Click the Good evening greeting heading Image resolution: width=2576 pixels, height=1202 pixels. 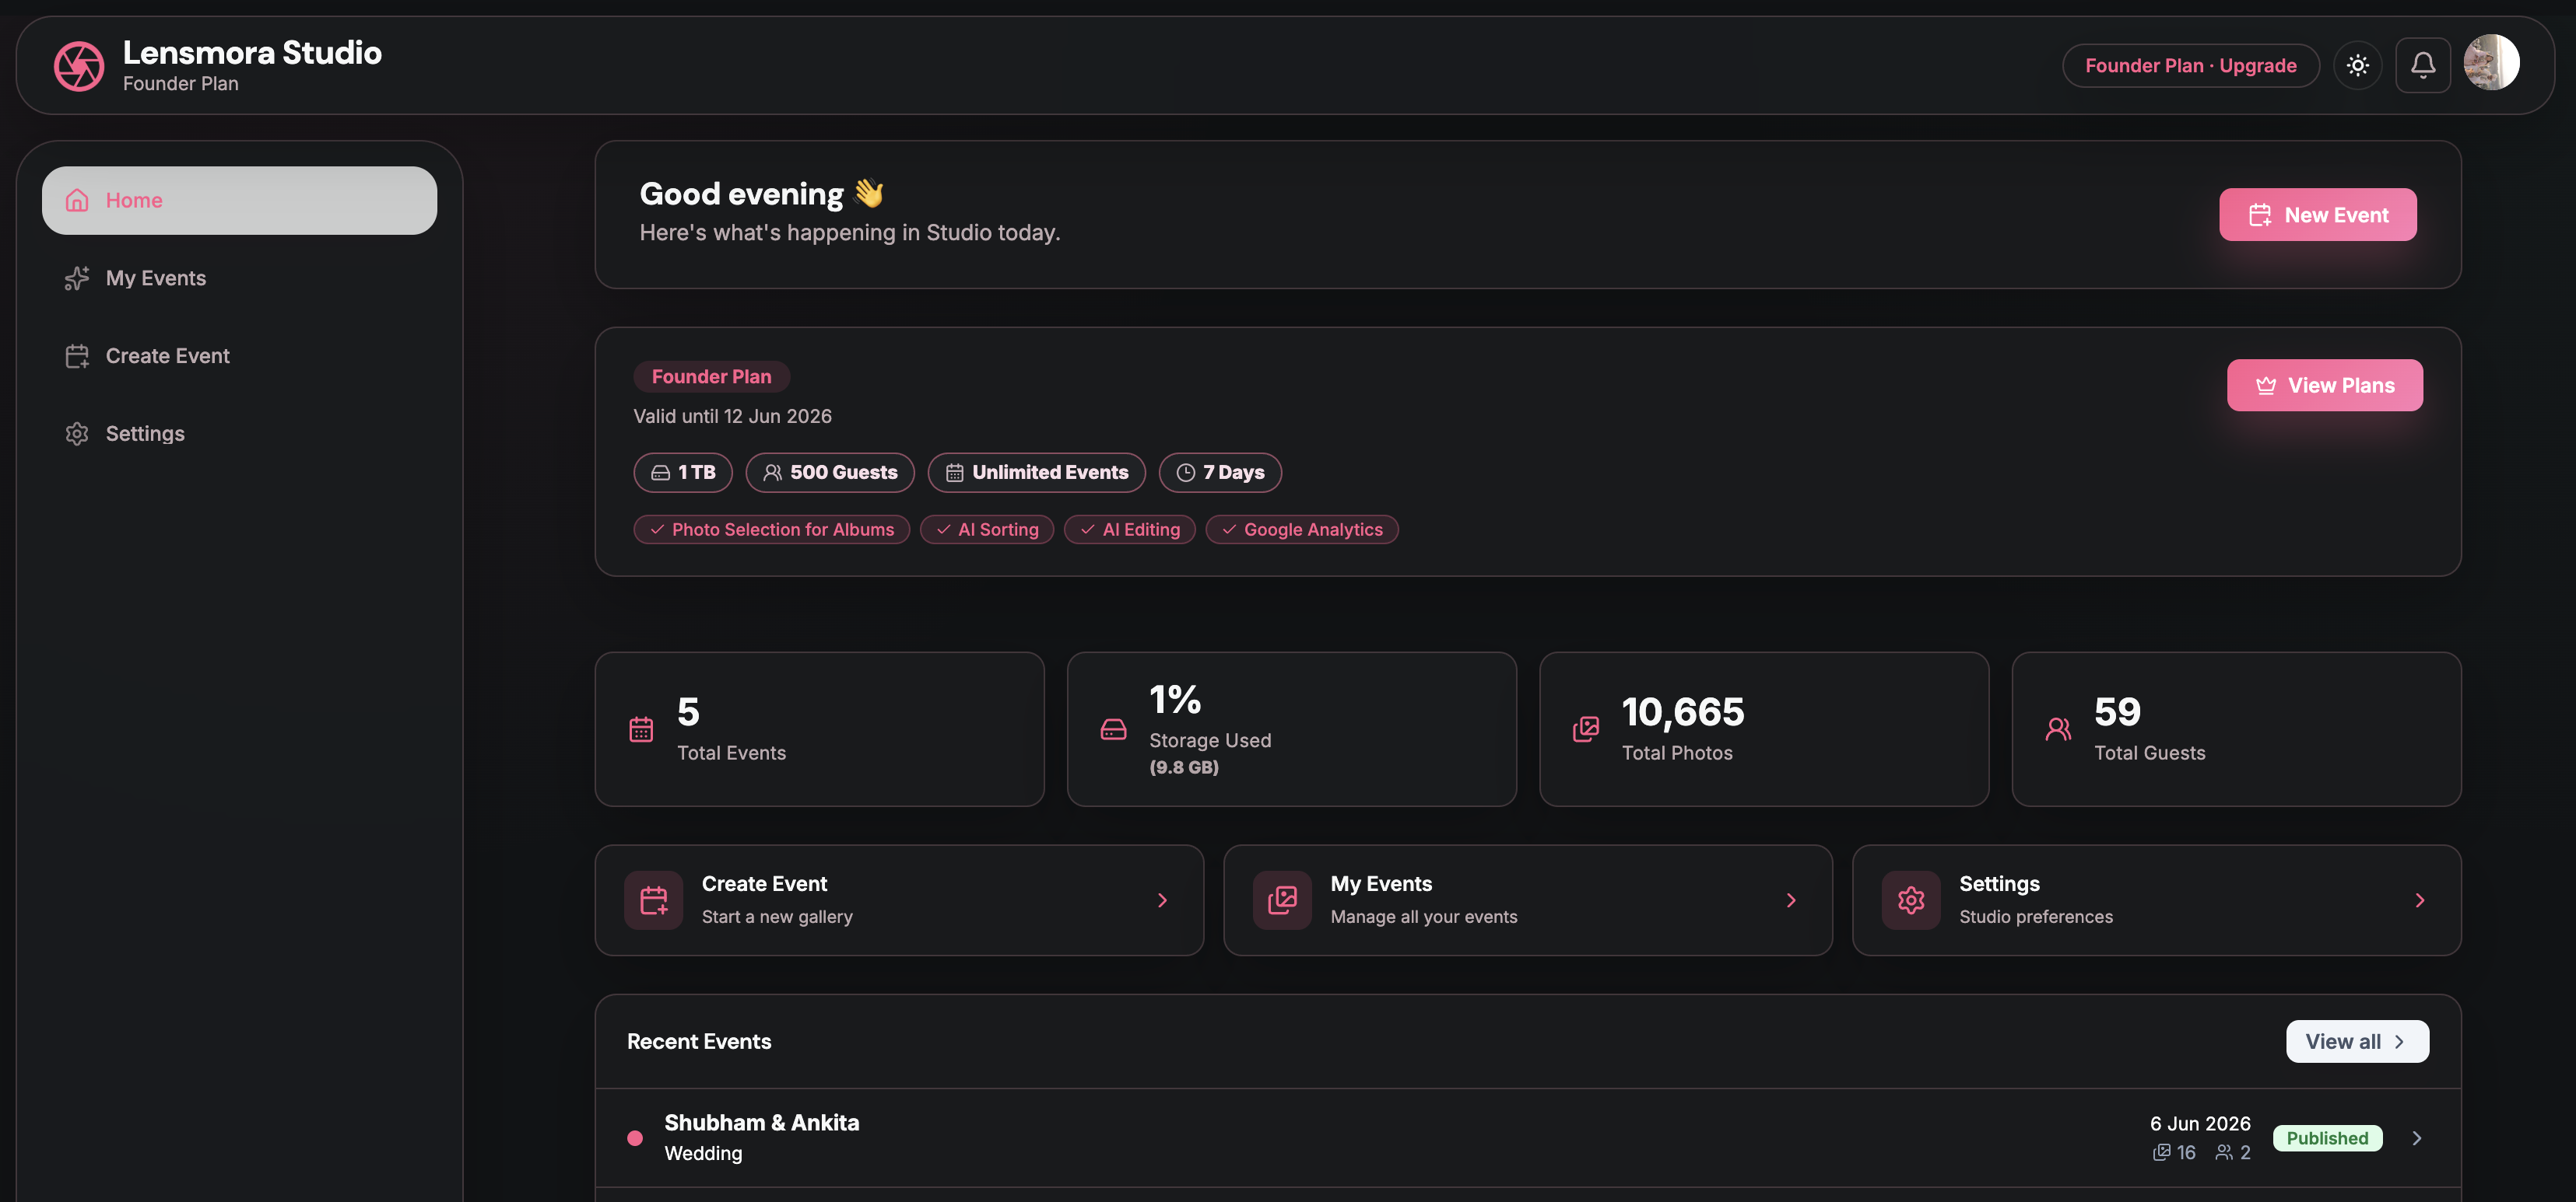[x=762, y=194]
